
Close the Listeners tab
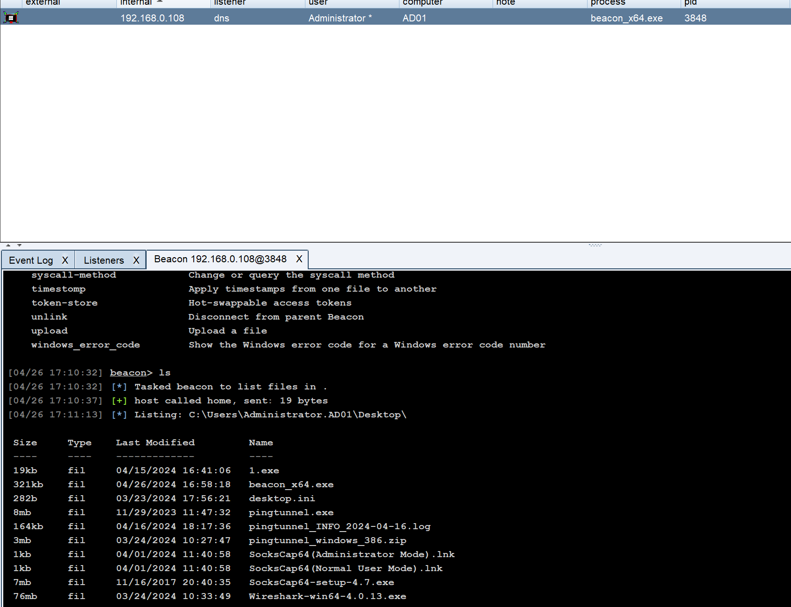(x=136, y=260)
